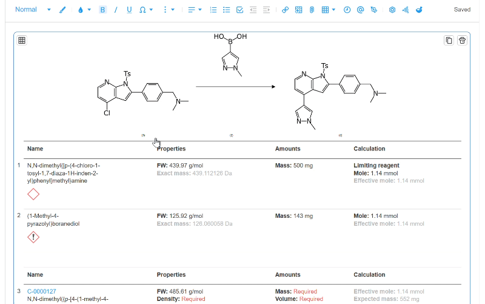Open the text color droplet picker
Viewport: 485px width, 304px height.
click(81, 10)
